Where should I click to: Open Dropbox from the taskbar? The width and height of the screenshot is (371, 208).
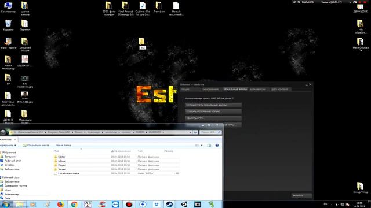(156, 204)
